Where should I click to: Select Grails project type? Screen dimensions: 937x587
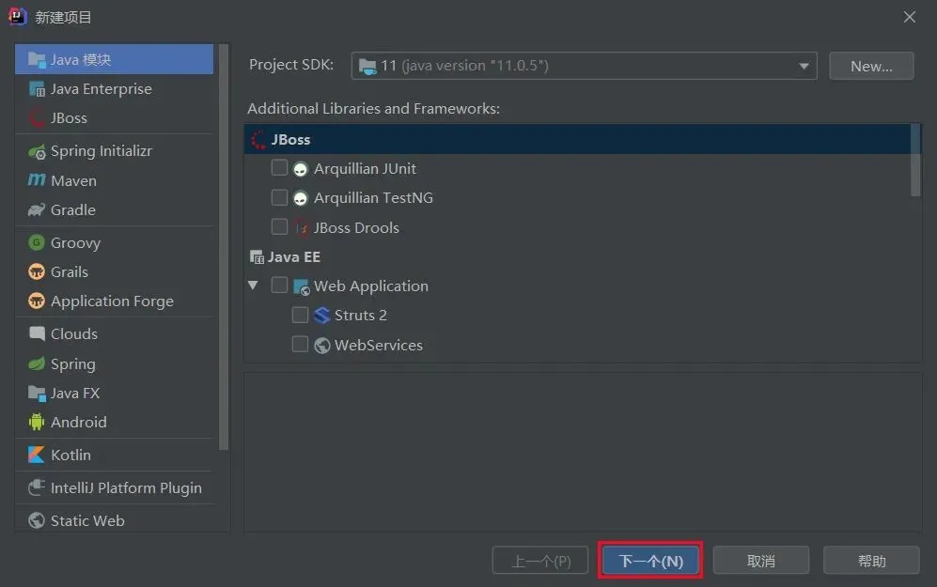coord(114,271)
